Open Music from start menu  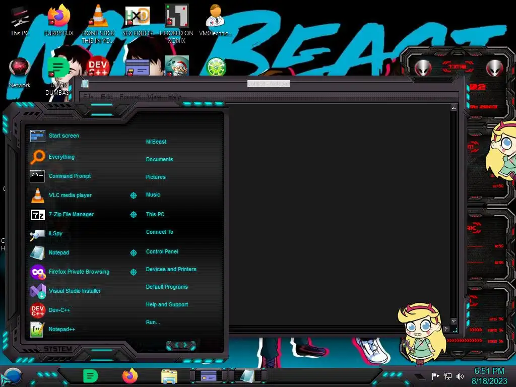point(153,195)
